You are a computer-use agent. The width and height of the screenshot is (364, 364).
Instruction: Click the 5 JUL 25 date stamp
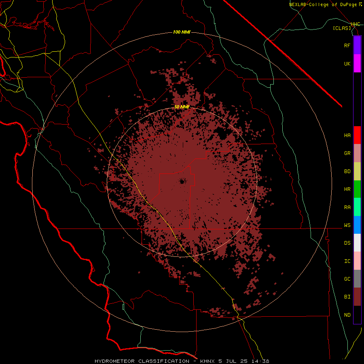click(x=234, y=361)
